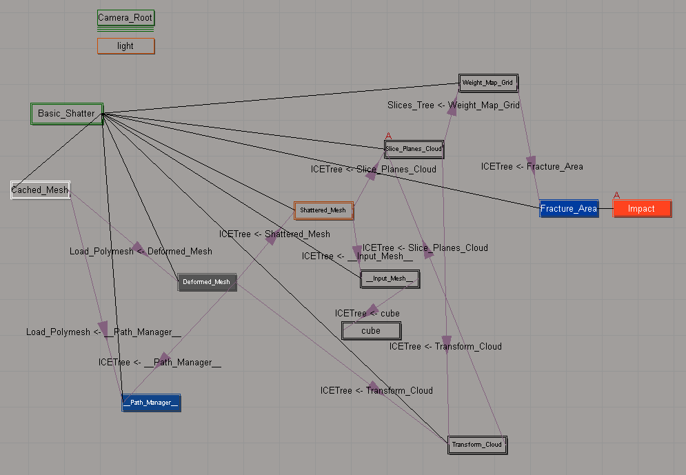This screenshot has height=475, width=686.
Task: Select the blue Fracture_Area node
Action: click(x=568, y=209)
